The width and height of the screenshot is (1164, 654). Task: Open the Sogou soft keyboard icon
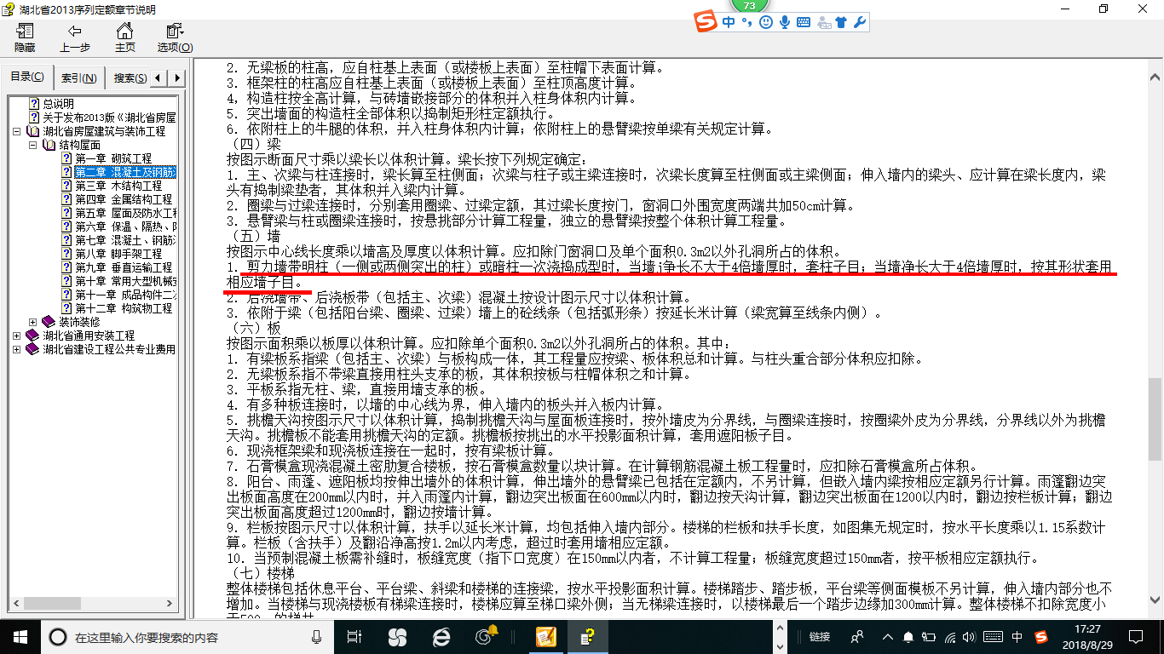click(x=804, y=22)
